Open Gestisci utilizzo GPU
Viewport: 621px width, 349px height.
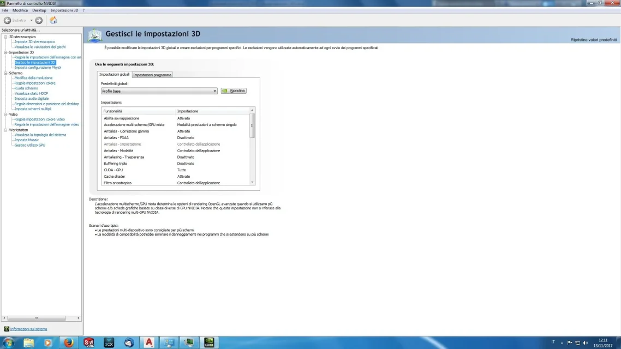point(29,145)
